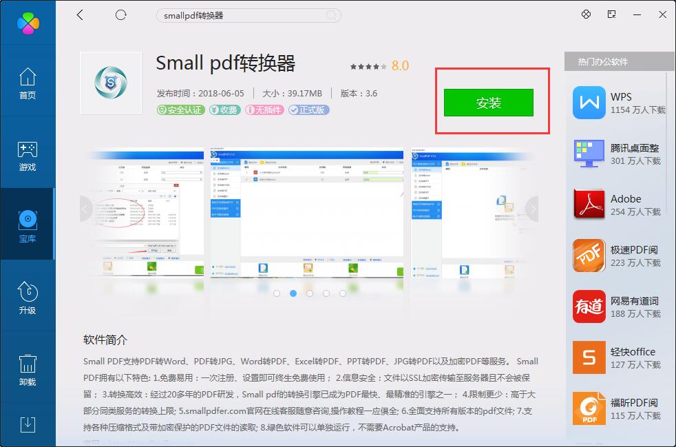Open the WPS app icon
Screen dimensions: 676x447
[x=589, y=103]
